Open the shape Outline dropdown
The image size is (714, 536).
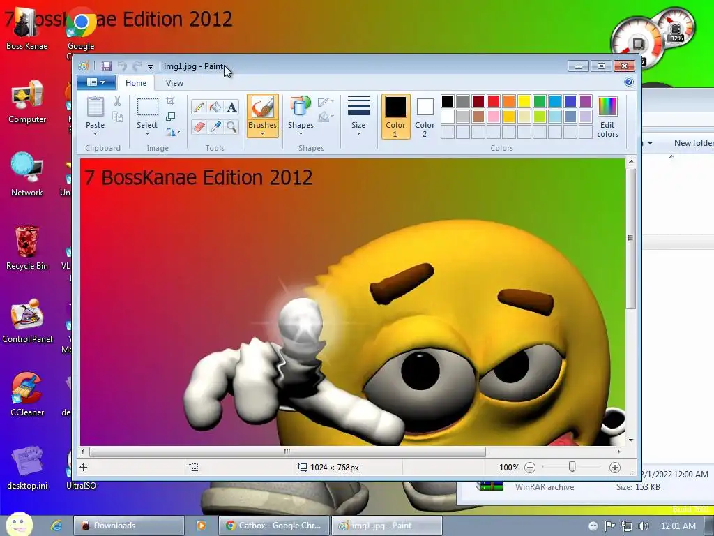[x=326, y=102]
